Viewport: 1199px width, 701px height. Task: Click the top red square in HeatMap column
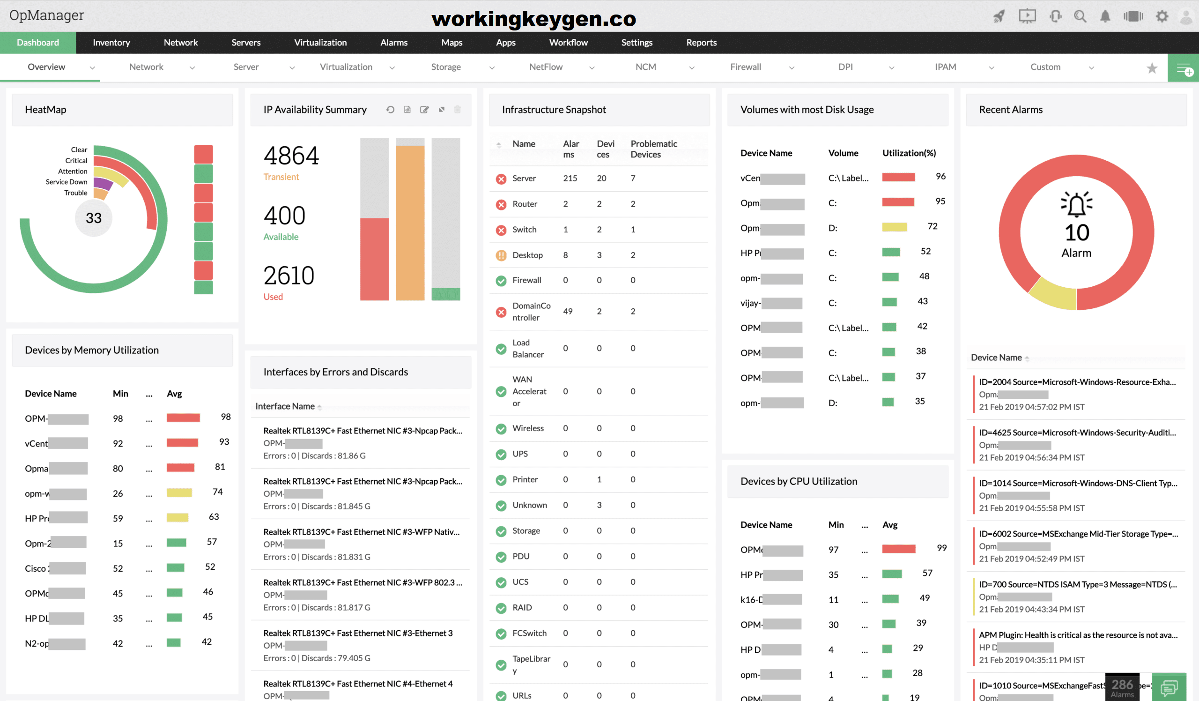(x=203, y=154)
